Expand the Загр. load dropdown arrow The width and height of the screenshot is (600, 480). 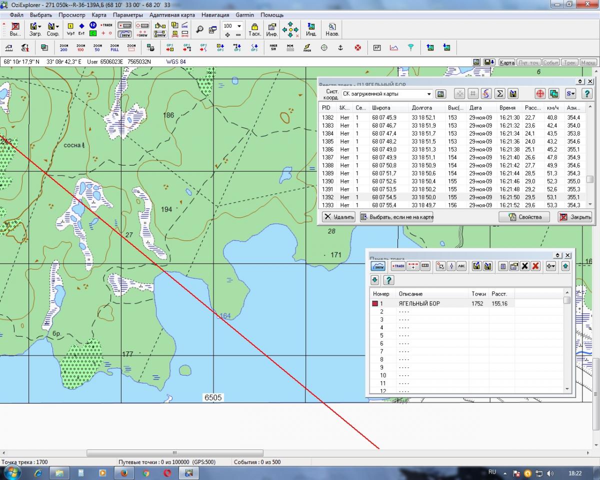tap(39, 26)
